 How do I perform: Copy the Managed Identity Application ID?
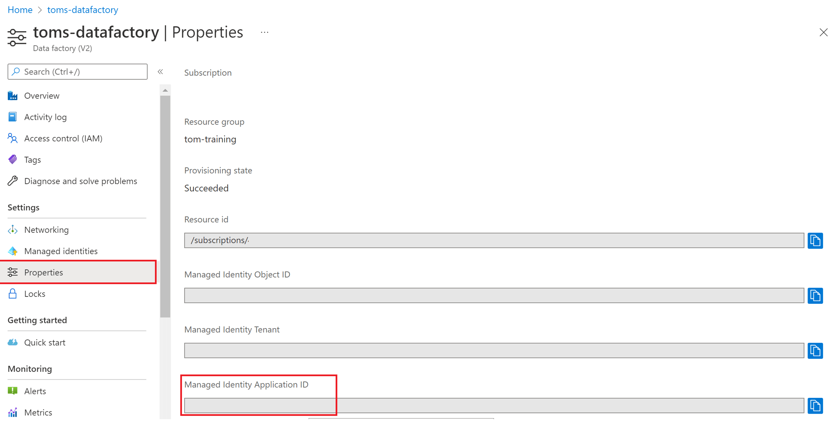pyautogui.click(x=815, y=406)
